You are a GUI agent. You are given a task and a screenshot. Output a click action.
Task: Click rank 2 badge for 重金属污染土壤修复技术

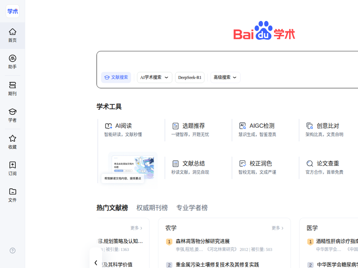coord(169,265)
